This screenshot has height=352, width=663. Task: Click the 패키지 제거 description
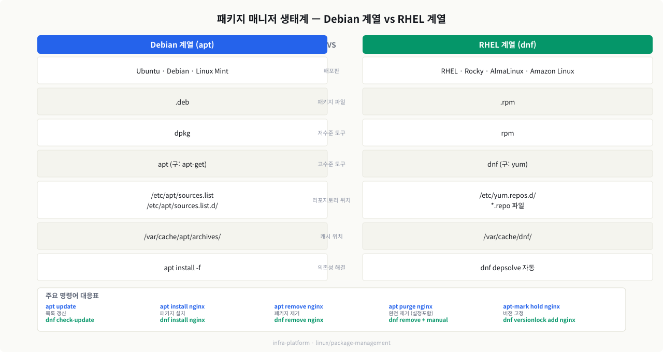tap(287, 313)
